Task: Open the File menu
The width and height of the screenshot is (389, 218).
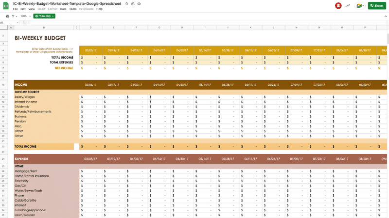Action: pyautogui.click(x=16, y=9)
